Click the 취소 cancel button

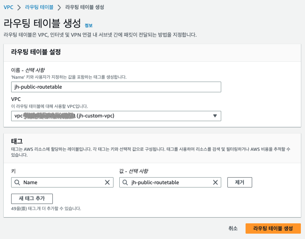point(233,228)
